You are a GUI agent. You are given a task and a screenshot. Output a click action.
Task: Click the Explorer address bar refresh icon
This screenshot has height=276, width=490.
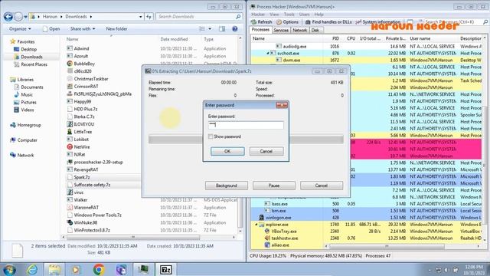click(x=149, y=17)
